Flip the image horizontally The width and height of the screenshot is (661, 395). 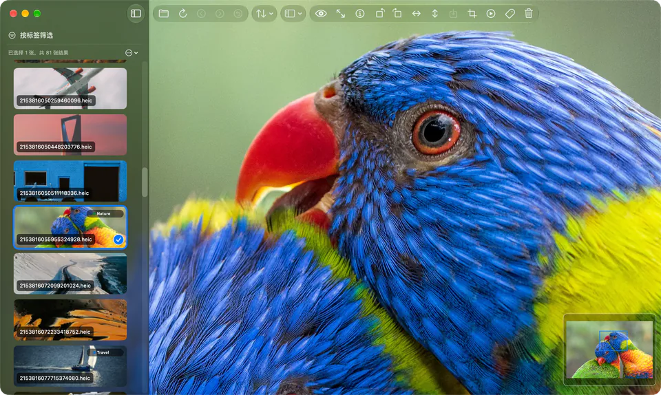coord(416,14)
